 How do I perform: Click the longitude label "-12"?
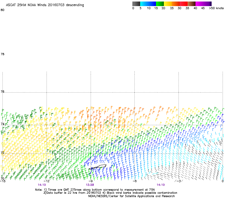tap(47, 181)
